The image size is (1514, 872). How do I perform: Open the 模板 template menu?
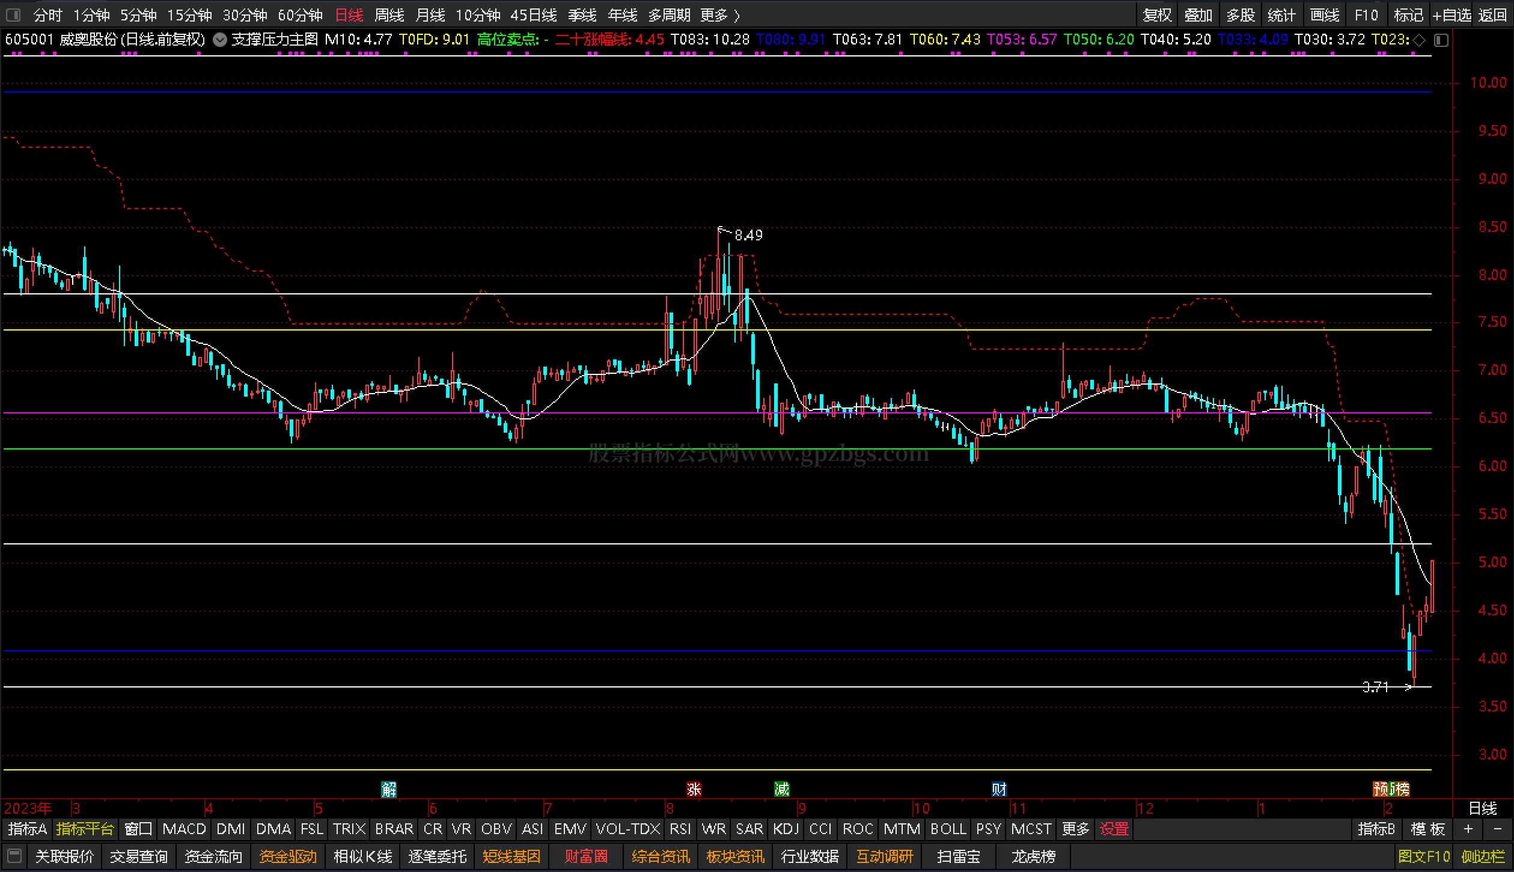click(x=1428, y=829)
